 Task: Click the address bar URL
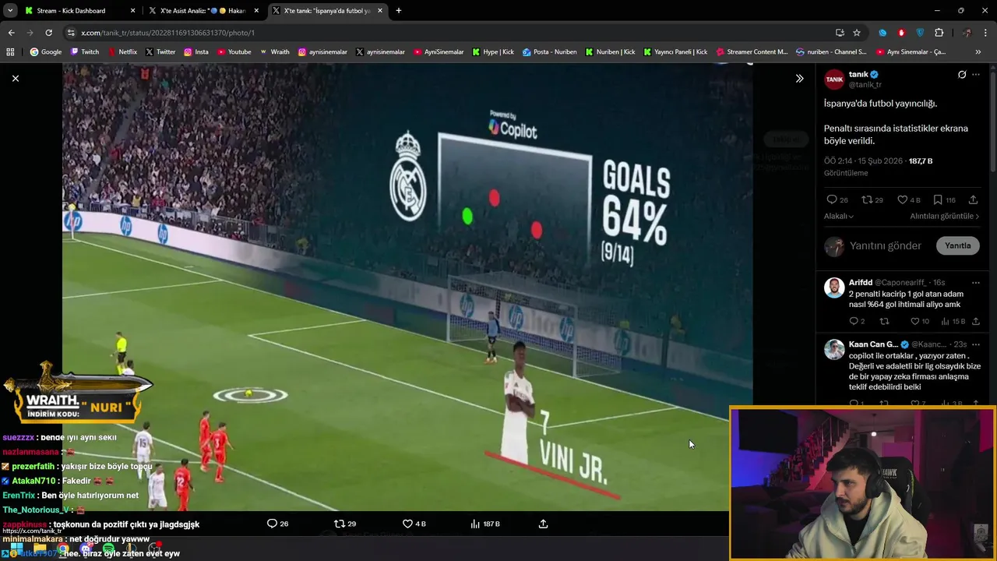coord(168,33)
